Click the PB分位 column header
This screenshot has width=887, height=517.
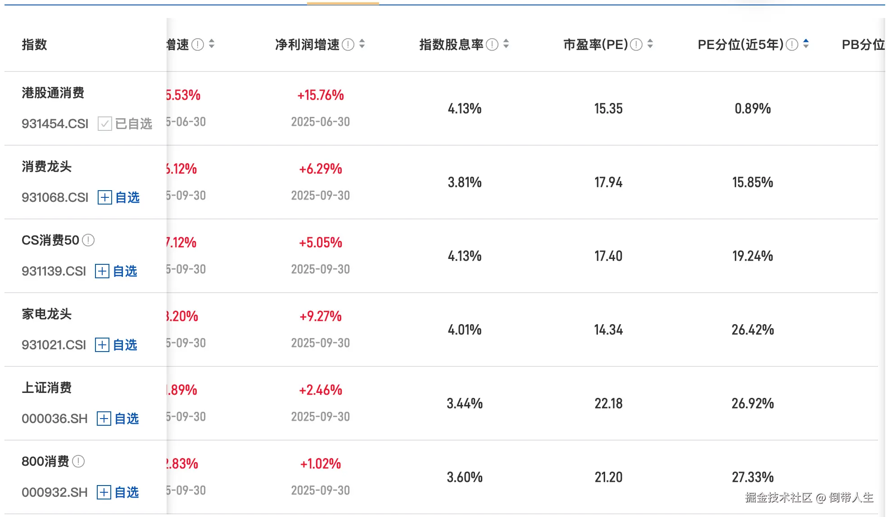pyautogui.click(x=863, y=45)
